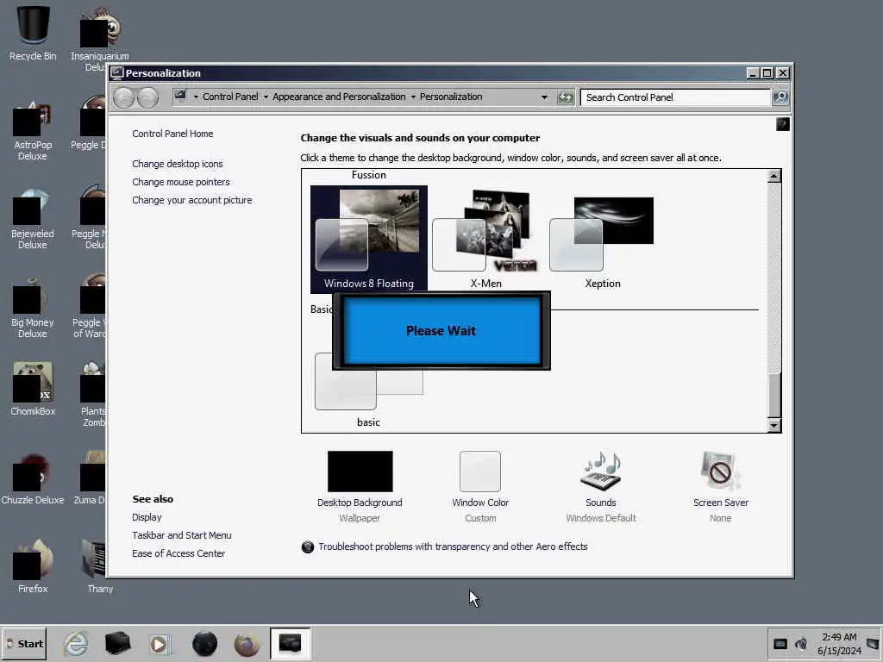This screenshot has height=662, width=883.
Task: Open the black folder taskbar icon
Action: click(117, 643)
